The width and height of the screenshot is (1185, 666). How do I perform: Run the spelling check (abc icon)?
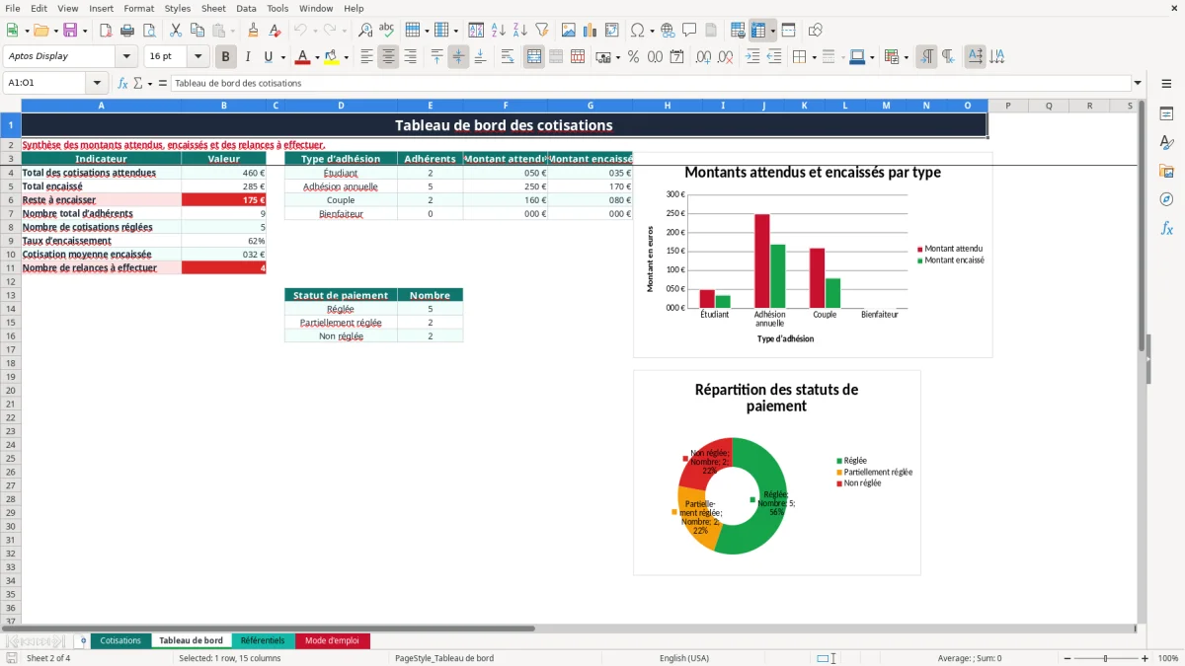point(386,31)
